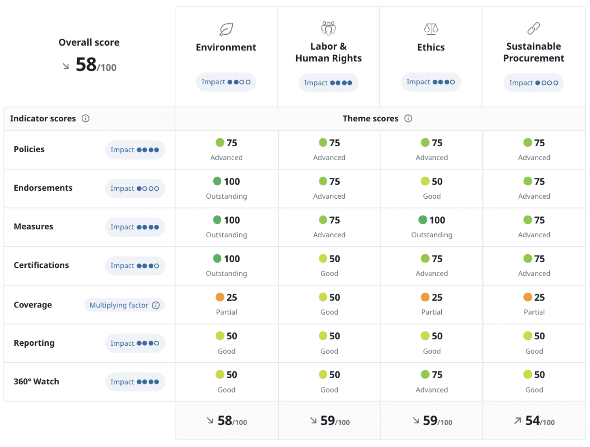The height and width of the screenshot is (447, 590).
Task: Open the Ethics theme total score 59/100
Action: click(431, 421)
